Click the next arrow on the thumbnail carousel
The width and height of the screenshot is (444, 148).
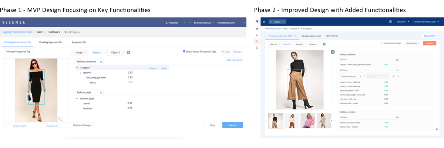331,120
